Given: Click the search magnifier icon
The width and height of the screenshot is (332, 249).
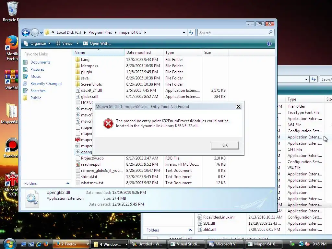Looking at the screenshot, I should 270,32.
